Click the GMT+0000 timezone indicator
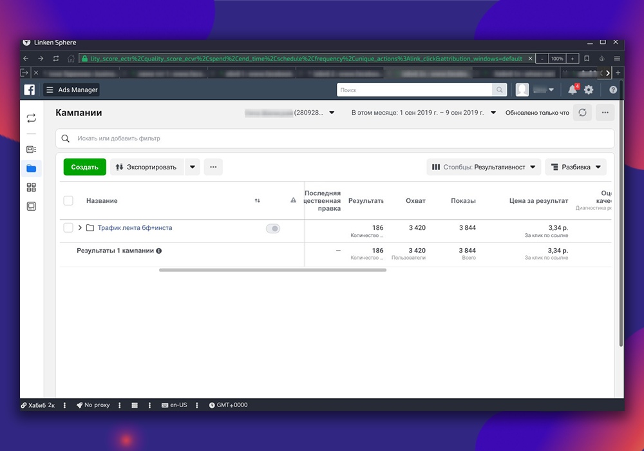 [229, 405]
